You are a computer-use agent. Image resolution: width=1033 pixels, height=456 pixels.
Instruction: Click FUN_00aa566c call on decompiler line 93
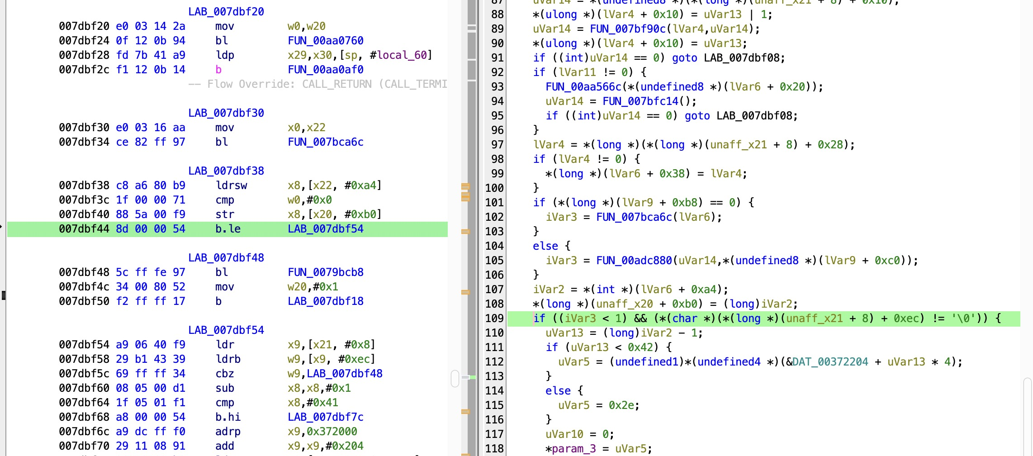pos(583,86)
